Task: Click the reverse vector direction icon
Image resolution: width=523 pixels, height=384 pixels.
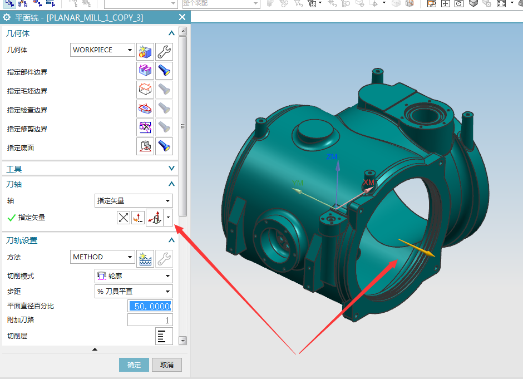Action: click(124, 218)
